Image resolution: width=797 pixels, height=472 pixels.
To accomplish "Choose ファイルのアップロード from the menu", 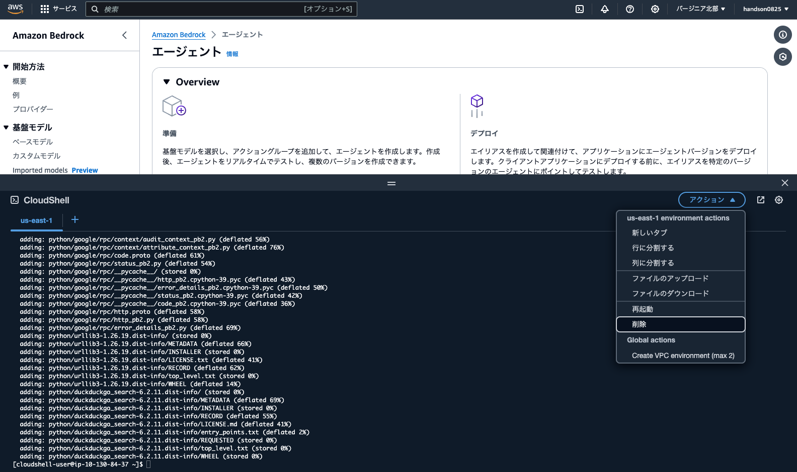I will click(x=680, y=279).
